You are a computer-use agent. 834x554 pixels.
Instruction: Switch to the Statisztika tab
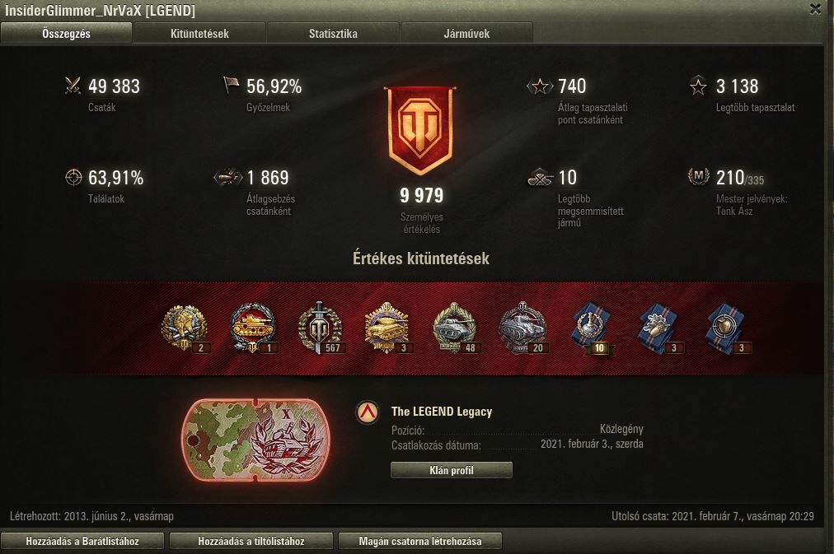tap(333, 34)
